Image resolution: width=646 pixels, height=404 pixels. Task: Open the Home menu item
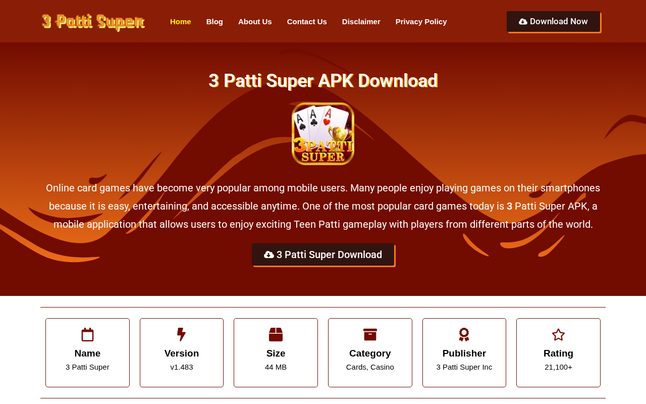coord(181,22)
